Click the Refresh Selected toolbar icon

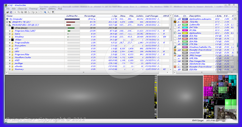tap(29, 12)
